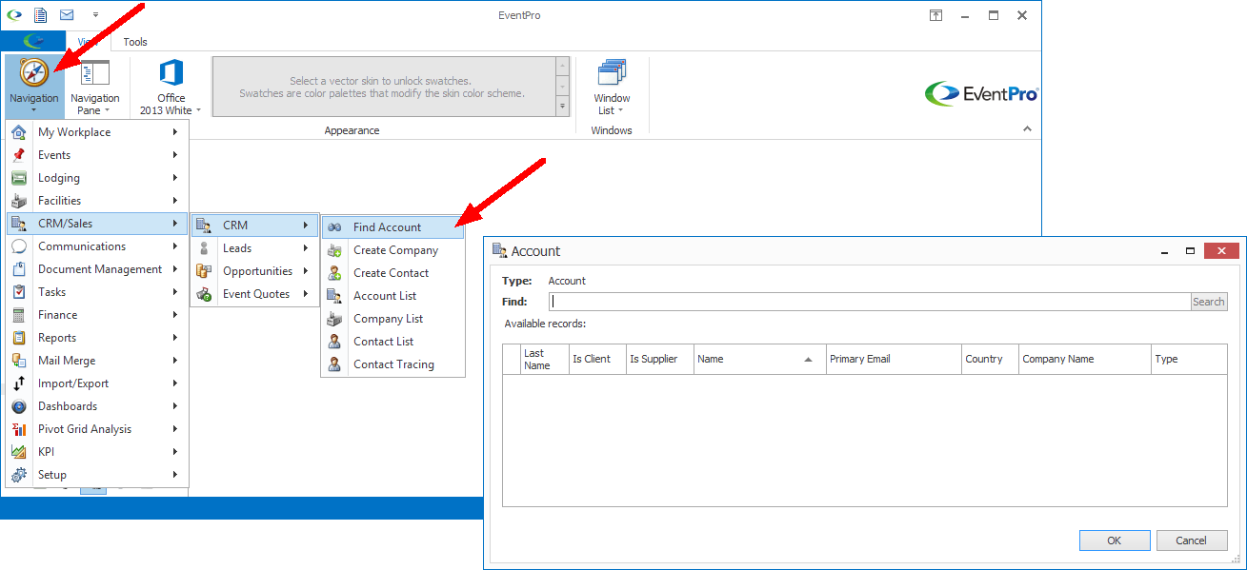Click the Event Quotes submenu icon
Screen dimensions: 1247x570
click(x=204, y=294)
